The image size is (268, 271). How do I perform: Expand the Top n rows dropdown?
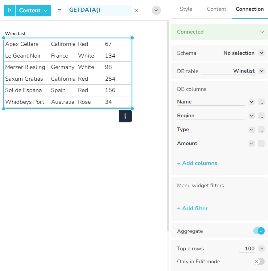pyautogui.click(x=262, y=249)
